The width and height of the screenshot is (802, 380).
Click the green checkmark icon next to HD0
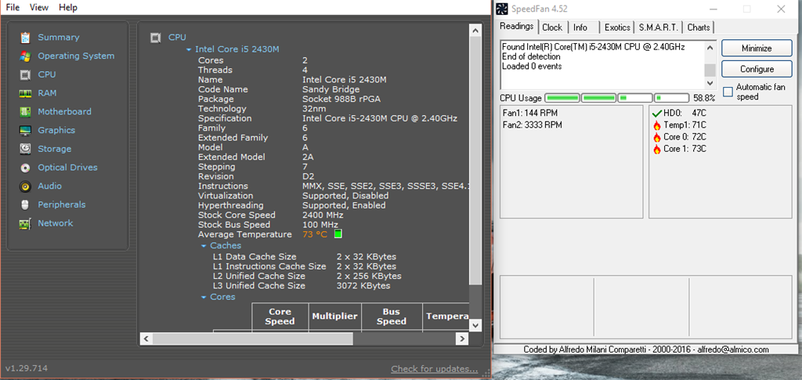658,113
